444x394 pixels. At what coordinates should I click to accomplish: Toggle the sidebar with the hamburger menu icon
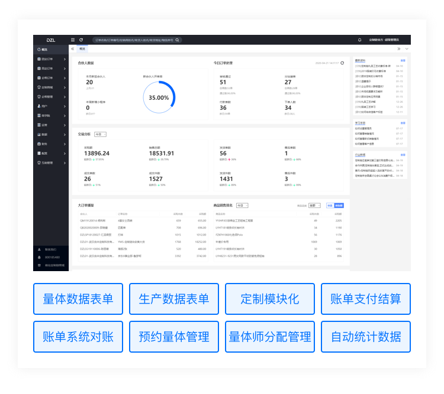(x=73, y=40)
